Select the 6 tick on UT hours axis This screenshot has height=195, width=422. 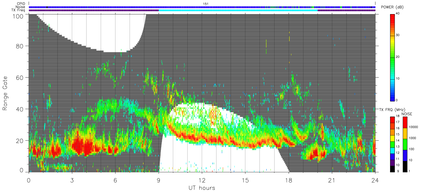(x=115, y=180)
